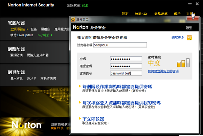Open 登入資訊 under 網頁防護
The width and height of the screenshot is (203, 136).
click(17, 78)
